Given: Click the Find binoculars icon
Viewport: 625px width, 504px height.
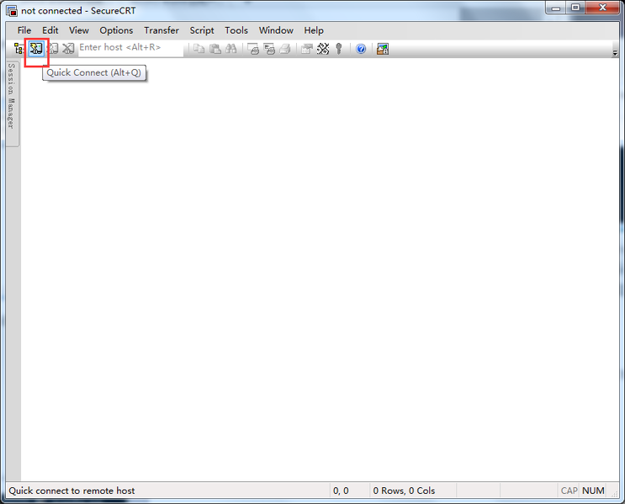Looking at the screenshot, I should tap(230, 49).
